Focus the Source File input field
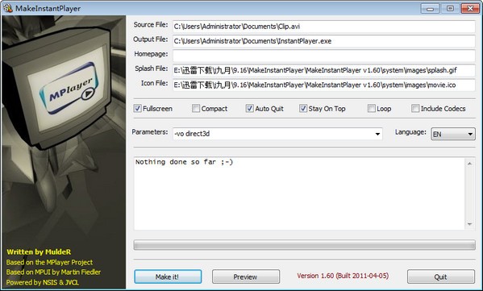This screenshot has height=291, width=483. click(323, 27)
